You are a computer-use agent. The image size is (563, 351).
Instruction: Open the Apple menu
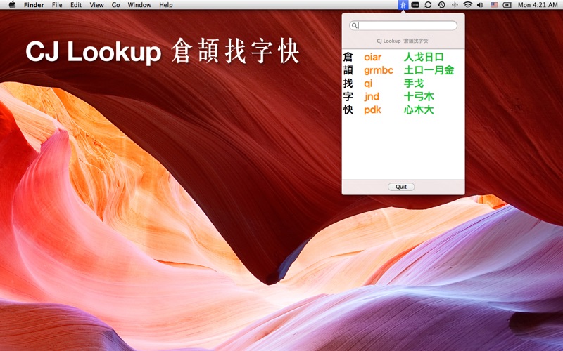point(12,5)
